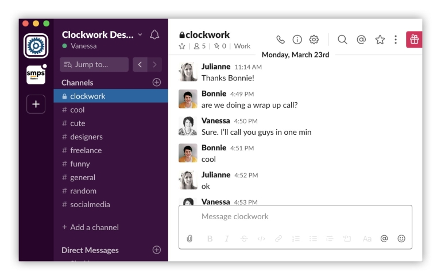Click the macOS yellow minimize button

(36, 24)
